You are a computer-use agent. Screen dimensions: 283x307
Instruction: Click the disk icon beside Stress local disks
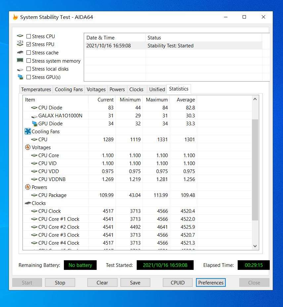pyautogui.click(x=20, y=70)
